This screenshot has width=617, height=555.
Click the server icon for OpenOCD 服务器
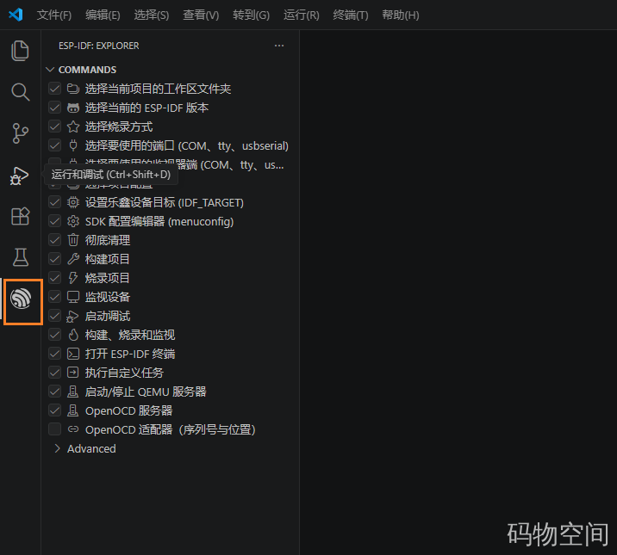[72, 410]
